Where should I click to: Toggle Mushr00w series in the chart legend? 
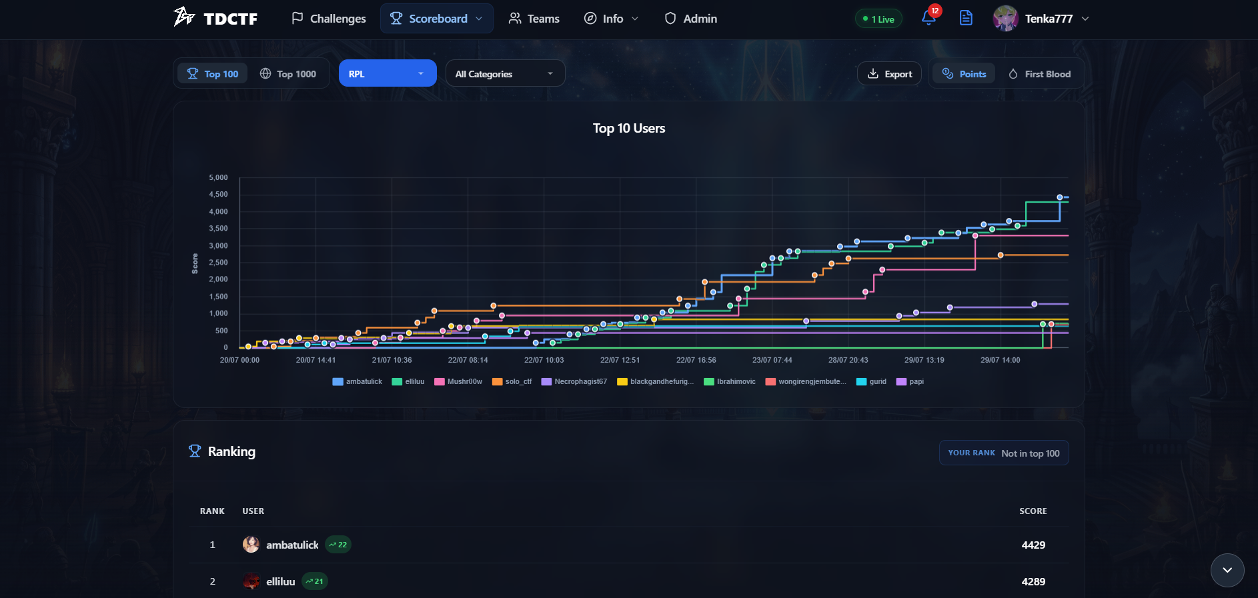tap(458, 381)
